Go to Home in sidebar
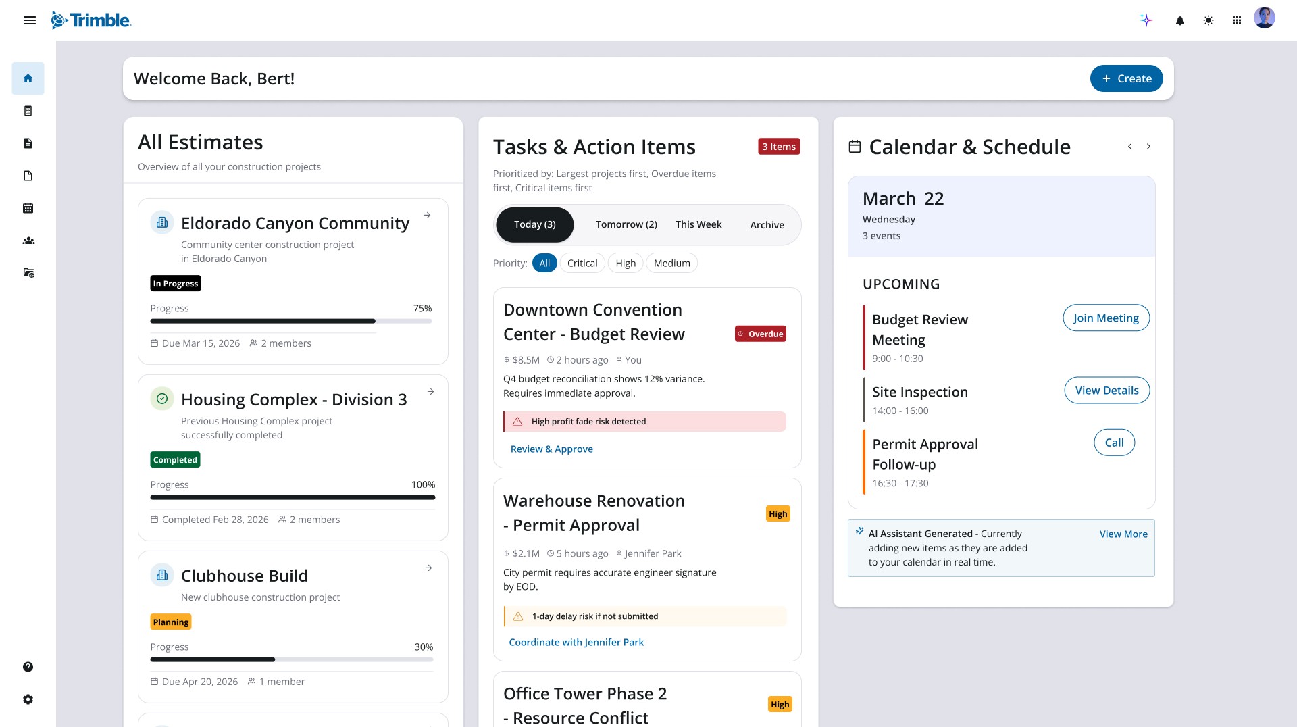Image resolution: width=1297 pixels, height=727 pixels. point(28,78)
